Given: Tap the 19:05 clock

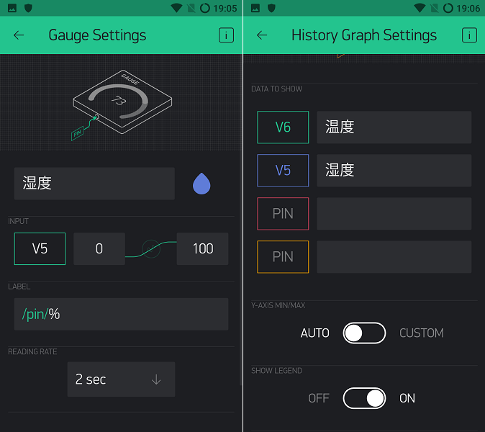Looking at the screenshot, I should click(x=225, y=9).
